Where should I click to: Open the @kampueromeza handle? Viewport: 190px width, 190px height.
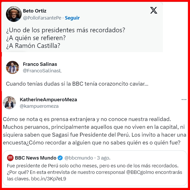[39, 106]
